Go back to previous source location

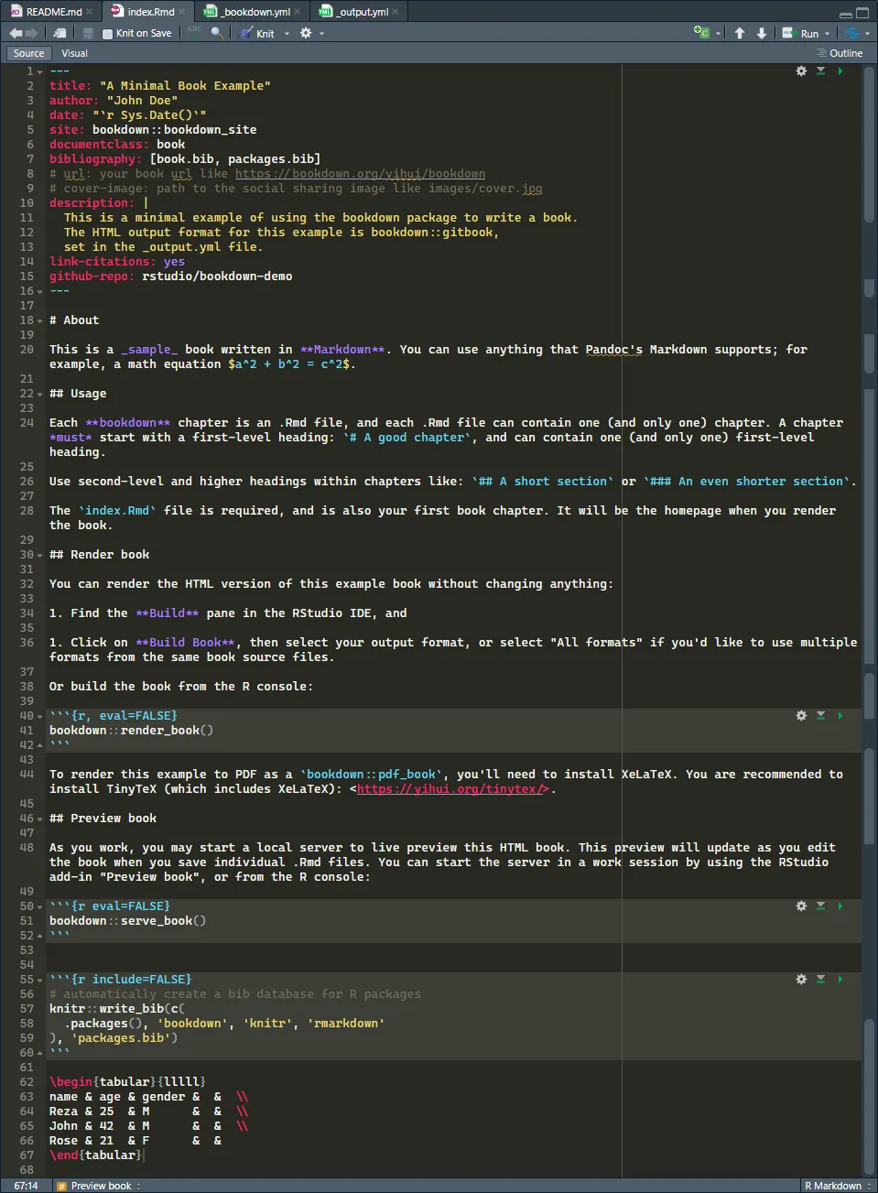pyautogui.click(x=16, y=33)
